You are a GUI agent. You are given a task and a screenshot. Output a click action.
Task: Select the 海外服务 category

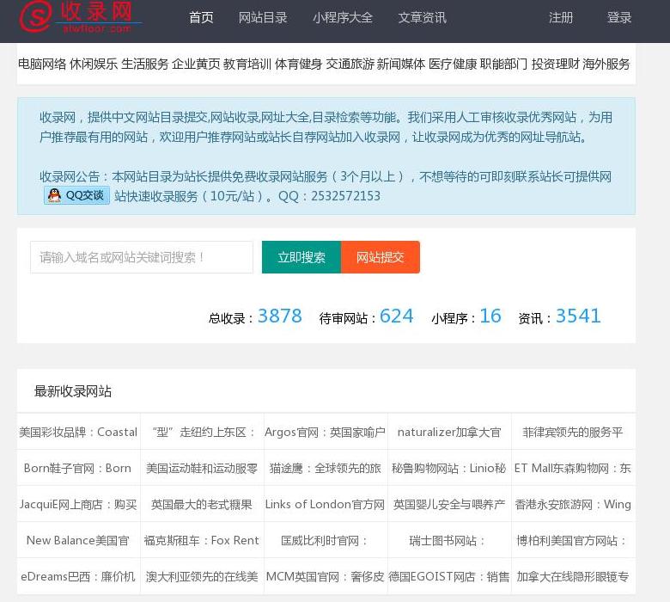click(x=606, y=64)
